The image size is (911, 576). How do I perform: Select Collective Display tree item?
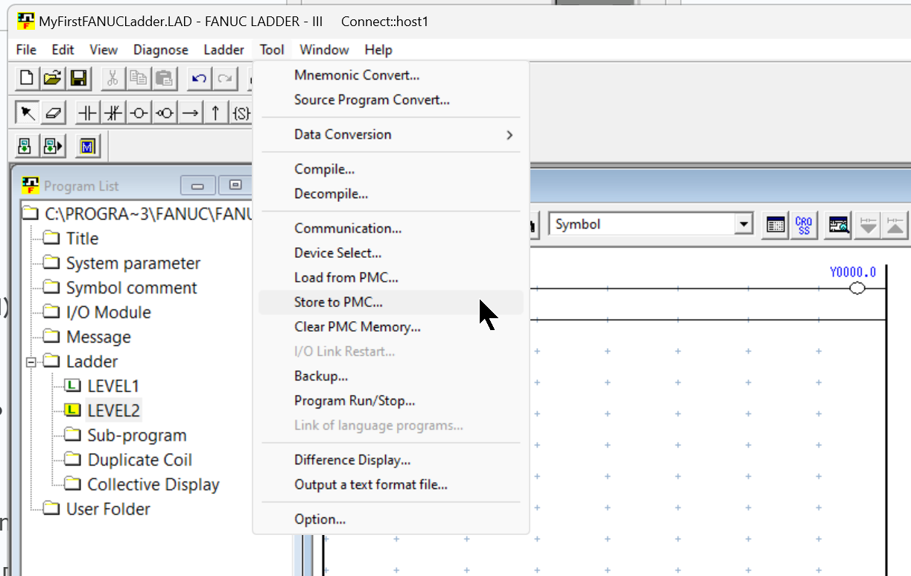[x=153, y=484]
